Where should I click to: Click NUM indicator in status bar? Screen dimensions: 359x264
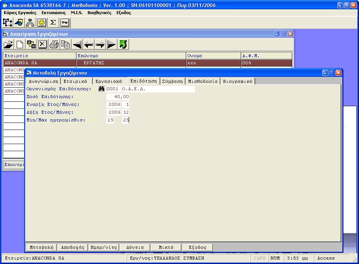pyautogui.click(x=275, y=258)
